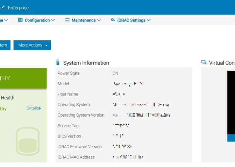Click the Operating System label

point(74,105)
